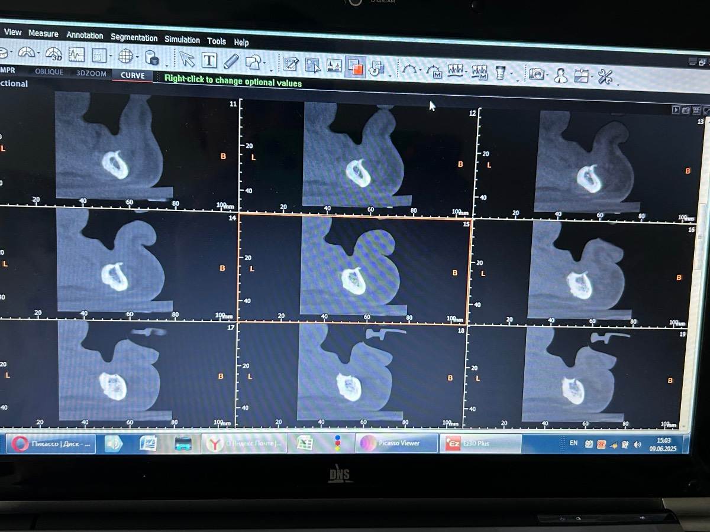Open Picasso Viewer in the taskbar
The image size is (710, 532).
point(396,443)
